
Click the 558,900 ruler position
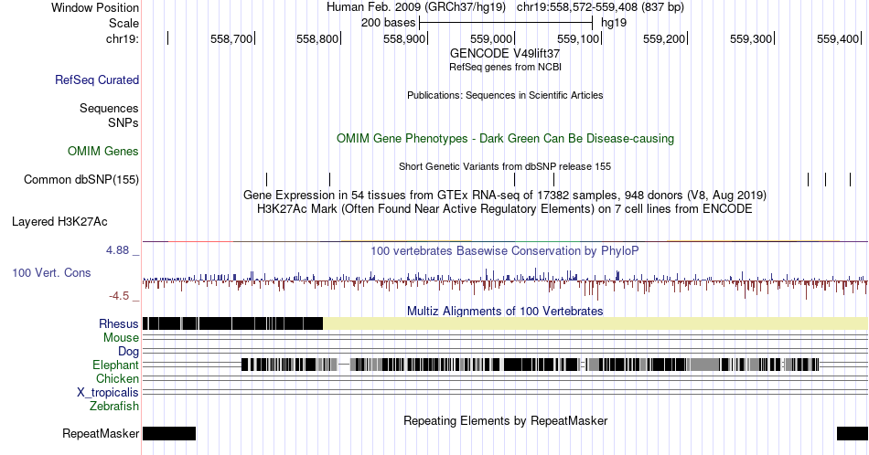[404, 38]
